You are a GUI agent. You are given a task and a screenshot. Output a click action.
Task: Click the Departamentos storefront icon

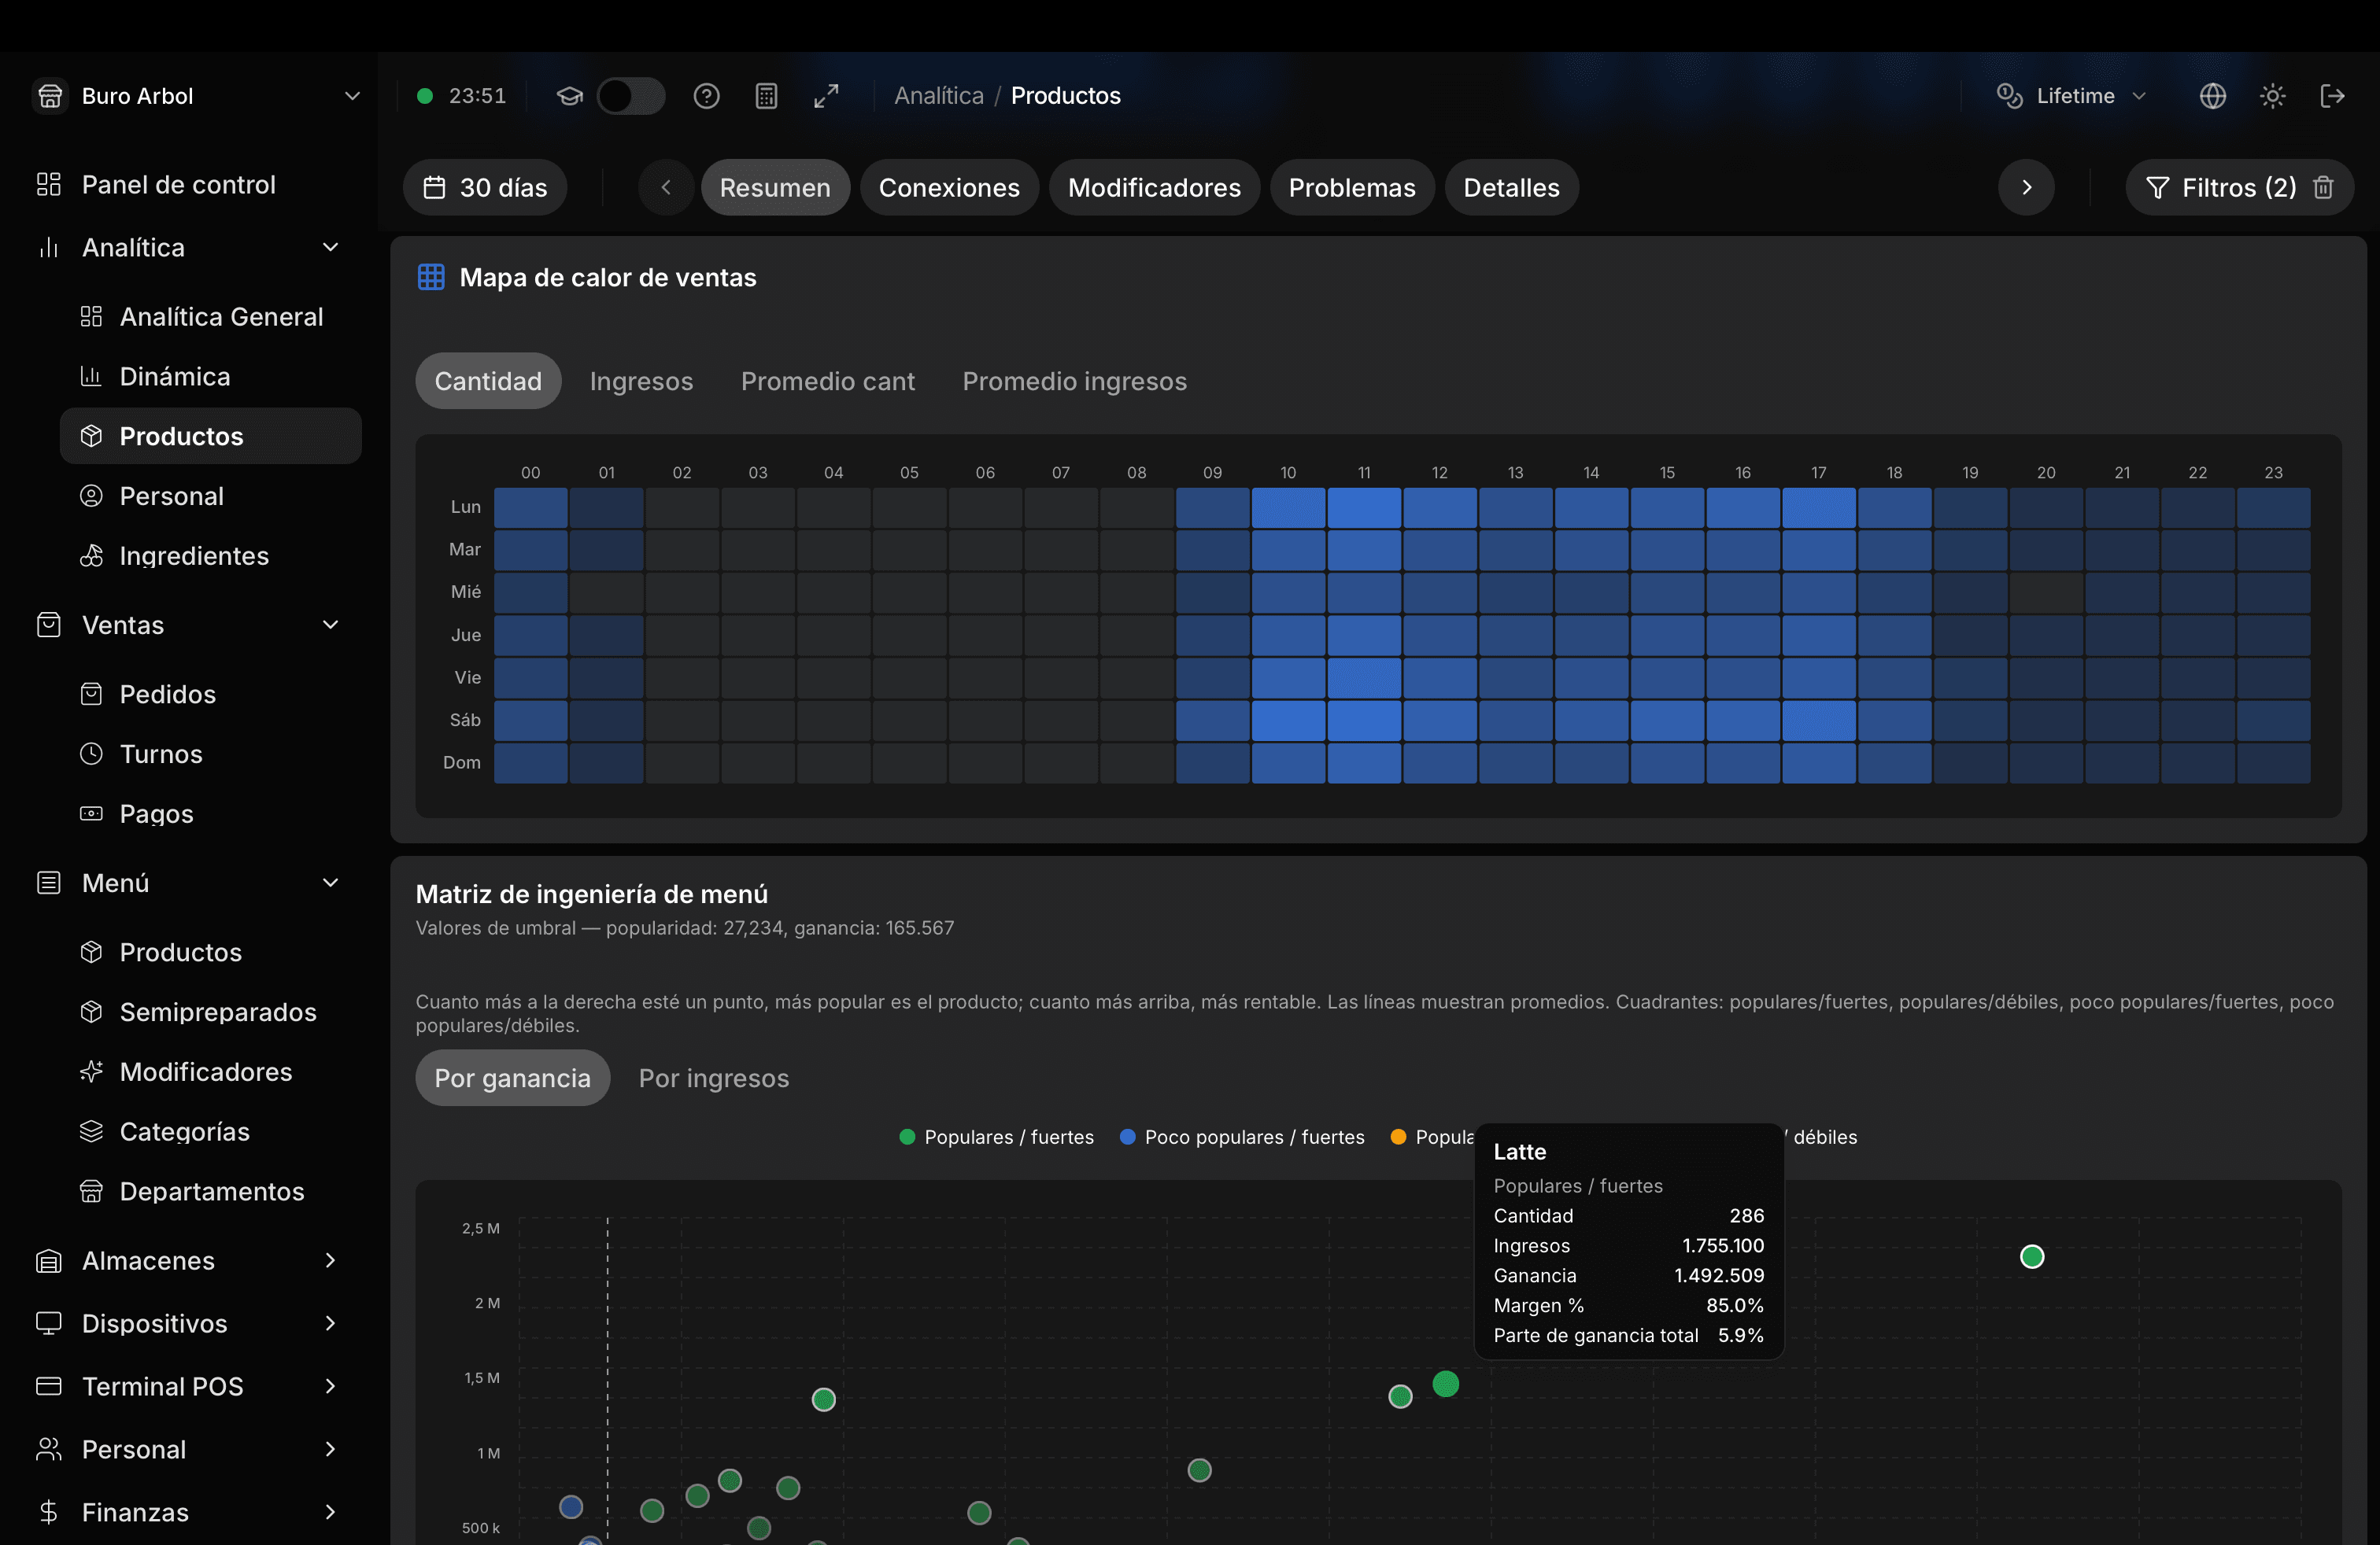pos(91,1193)
